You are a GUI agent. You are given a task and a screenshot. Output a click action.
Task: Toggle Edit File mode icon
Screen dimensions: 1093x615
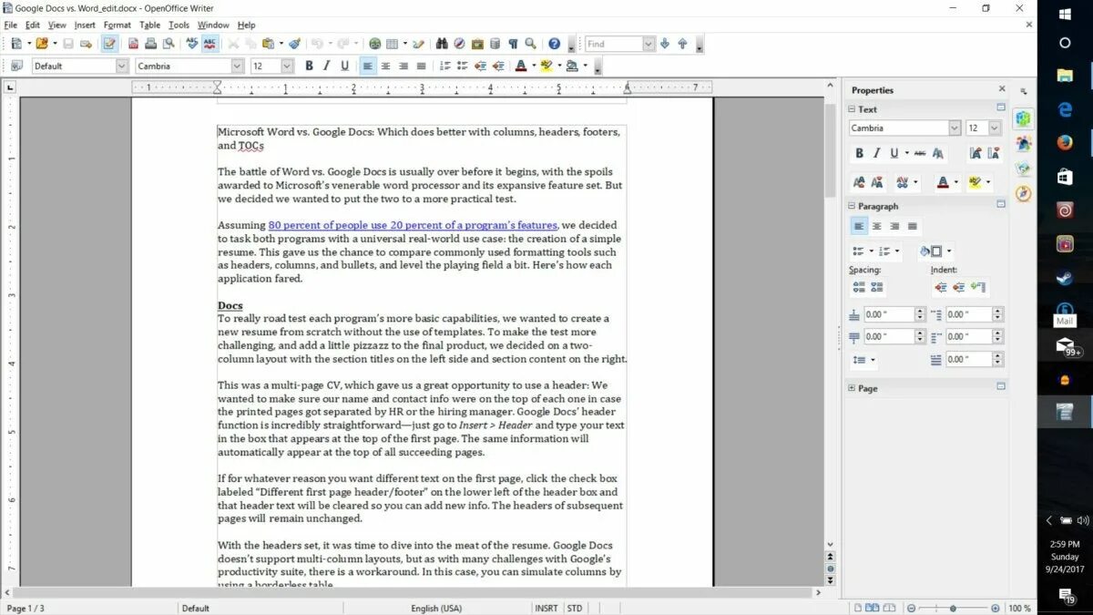tap(109, 44)
